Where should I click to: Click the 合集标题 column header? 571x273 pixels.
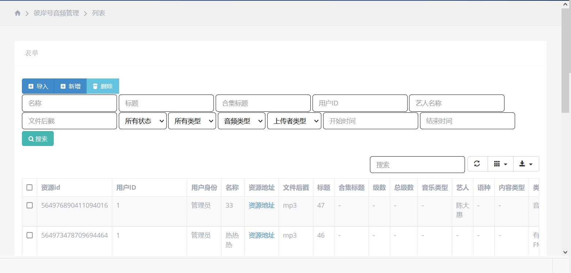tap(352, 188)
